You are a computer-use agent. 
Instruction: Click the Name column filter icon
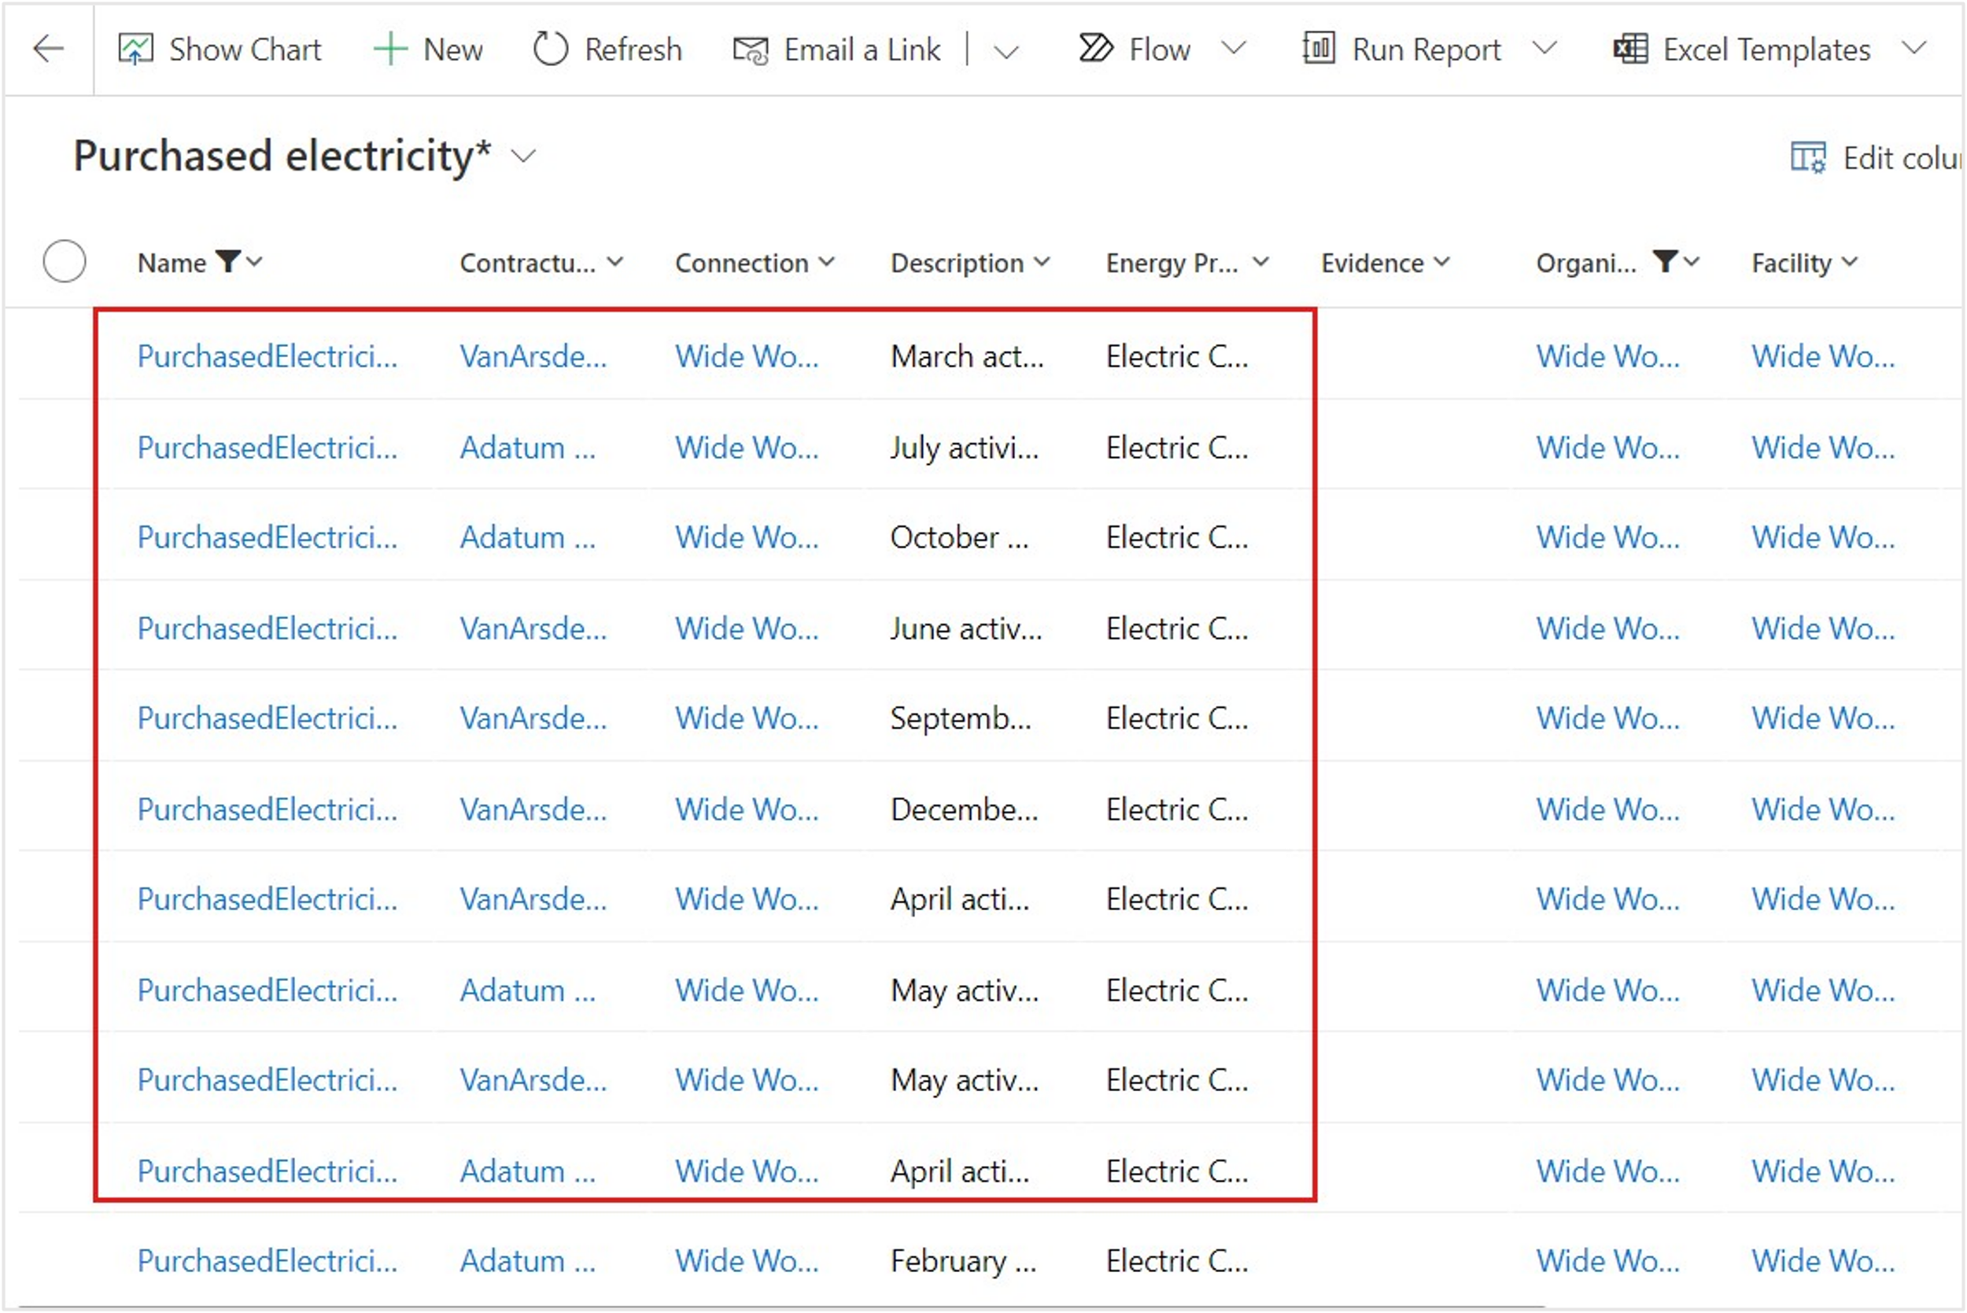coord(227,261)
